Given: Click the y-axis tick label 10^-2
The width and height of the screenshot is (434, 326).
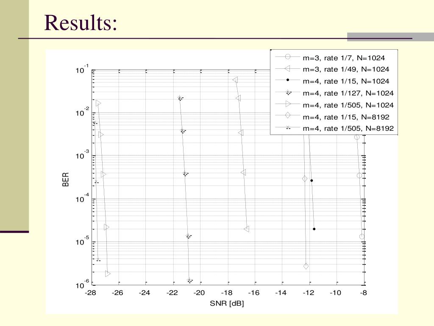Looking at the screenshot, I should click(82, 112).
